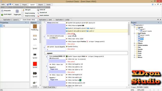Click New action under event 4
This screenshot has height=91, width=162.
[x=71, y=62]
